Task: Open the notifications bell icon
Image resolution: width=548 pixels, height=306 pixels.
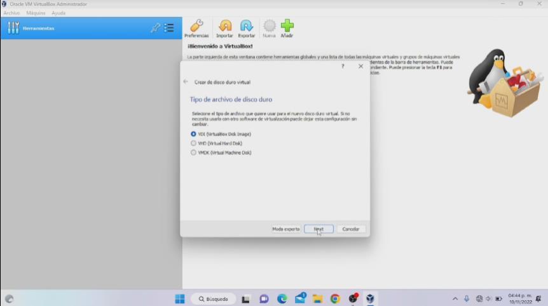Action: [x=538, y=298]
